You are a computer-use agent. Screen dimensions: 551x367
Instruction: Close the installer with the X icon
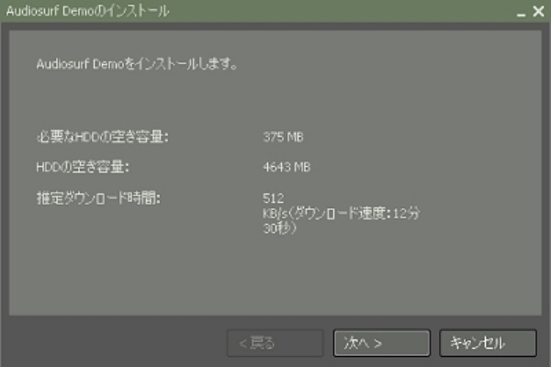(x=538, y=12)
